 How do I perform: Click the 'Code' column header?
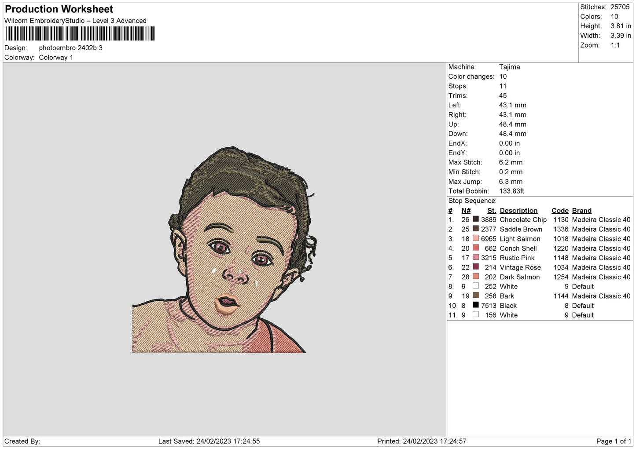click(x=560, y=211)
